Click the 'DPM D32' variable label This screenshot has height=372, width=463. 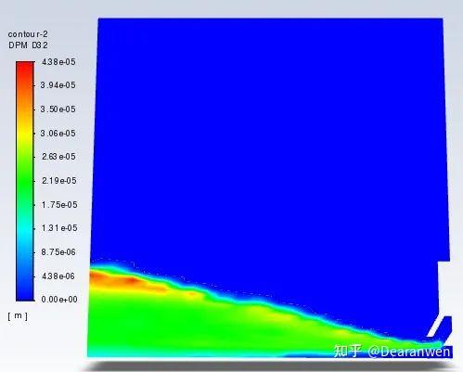[x=28, y=45]
